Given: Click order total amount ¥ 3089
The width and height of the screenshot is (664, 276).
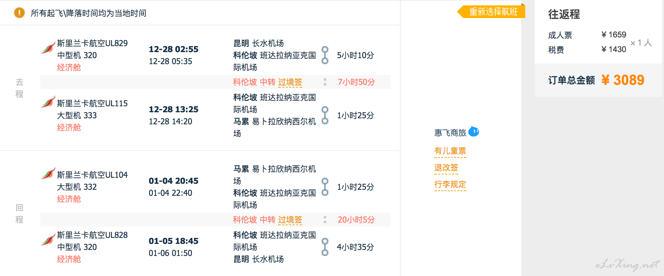Looking at the screenshot, I should 623,80.
